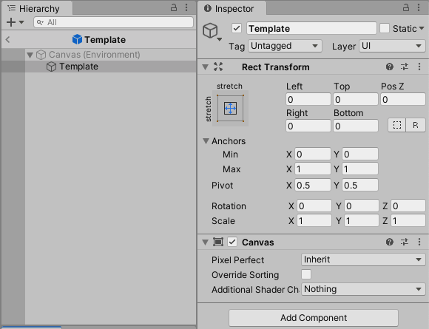Image resolution: width=429 pixels, height=329 pixels.
Task: Open the Pixel Perfect Inherit dropdown
Action: tap(363, 260)
